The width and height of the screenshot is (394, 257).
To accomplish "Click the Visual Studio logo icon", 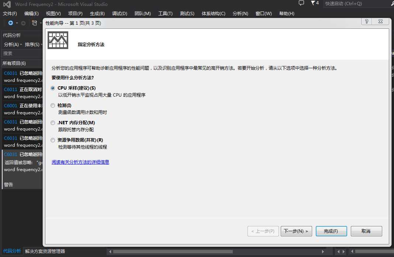I will [x=7, y=4].
